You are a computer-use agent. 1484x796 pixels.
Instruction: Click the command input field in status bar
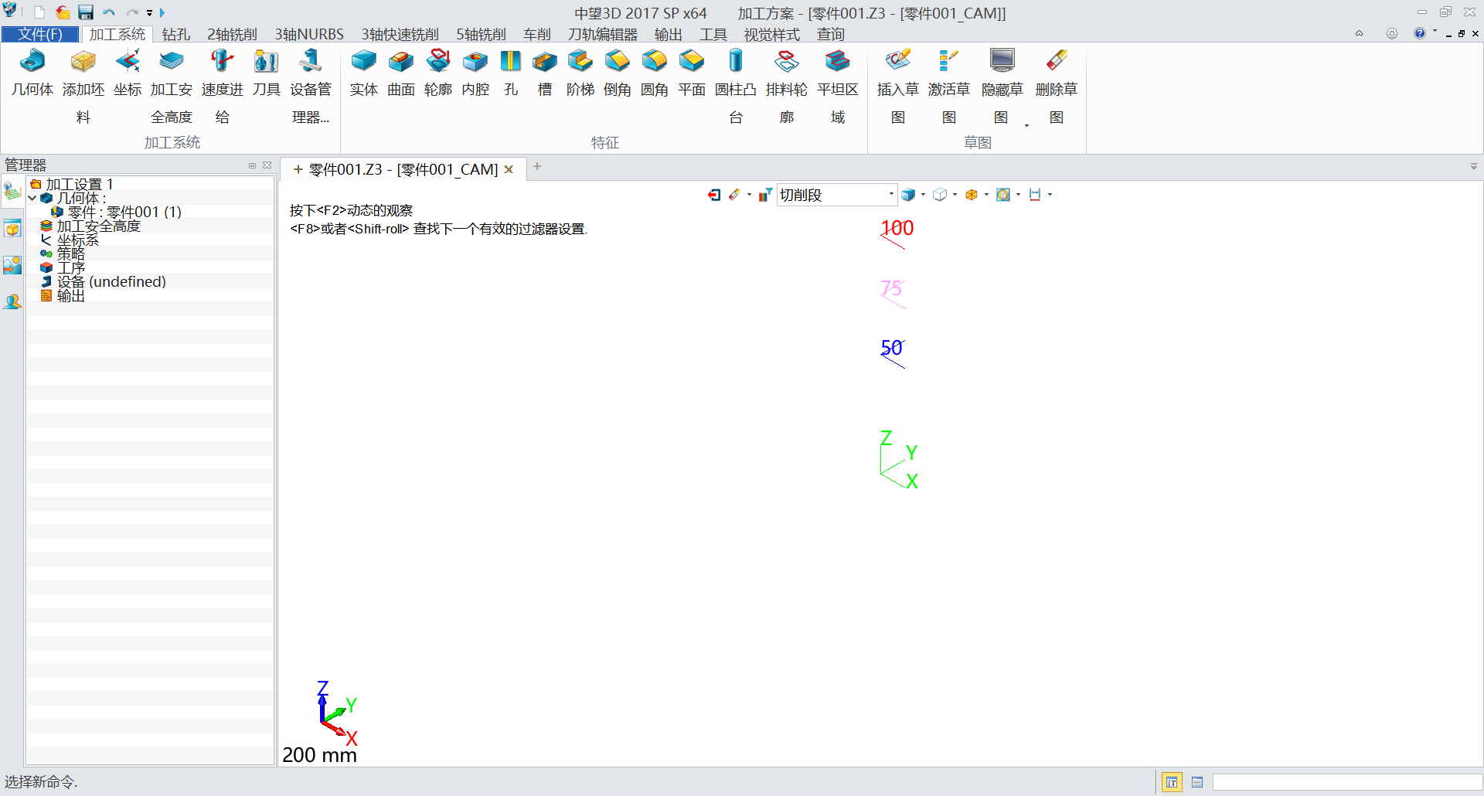click(1347, 782)
